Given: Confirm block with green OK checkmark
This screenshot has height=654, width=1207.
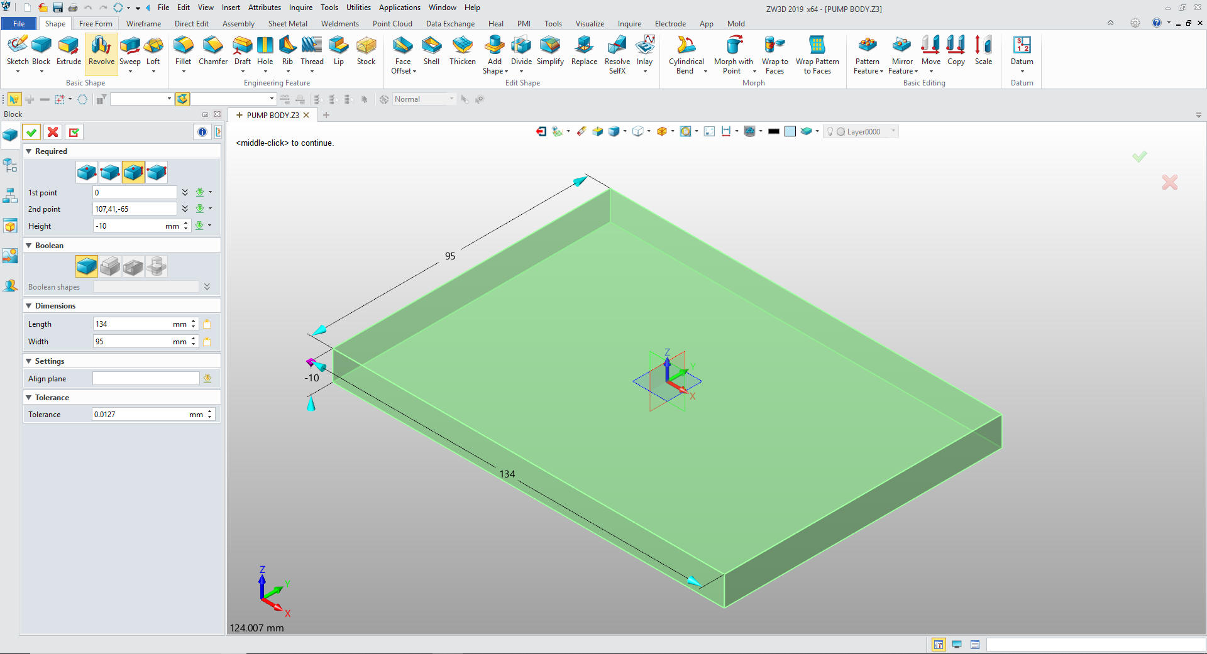Looking at the screenshot, I should (31, 132).
